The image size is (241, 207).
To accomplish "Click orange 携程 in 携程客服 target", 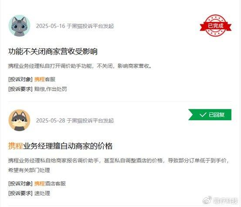I will (40, 79).
